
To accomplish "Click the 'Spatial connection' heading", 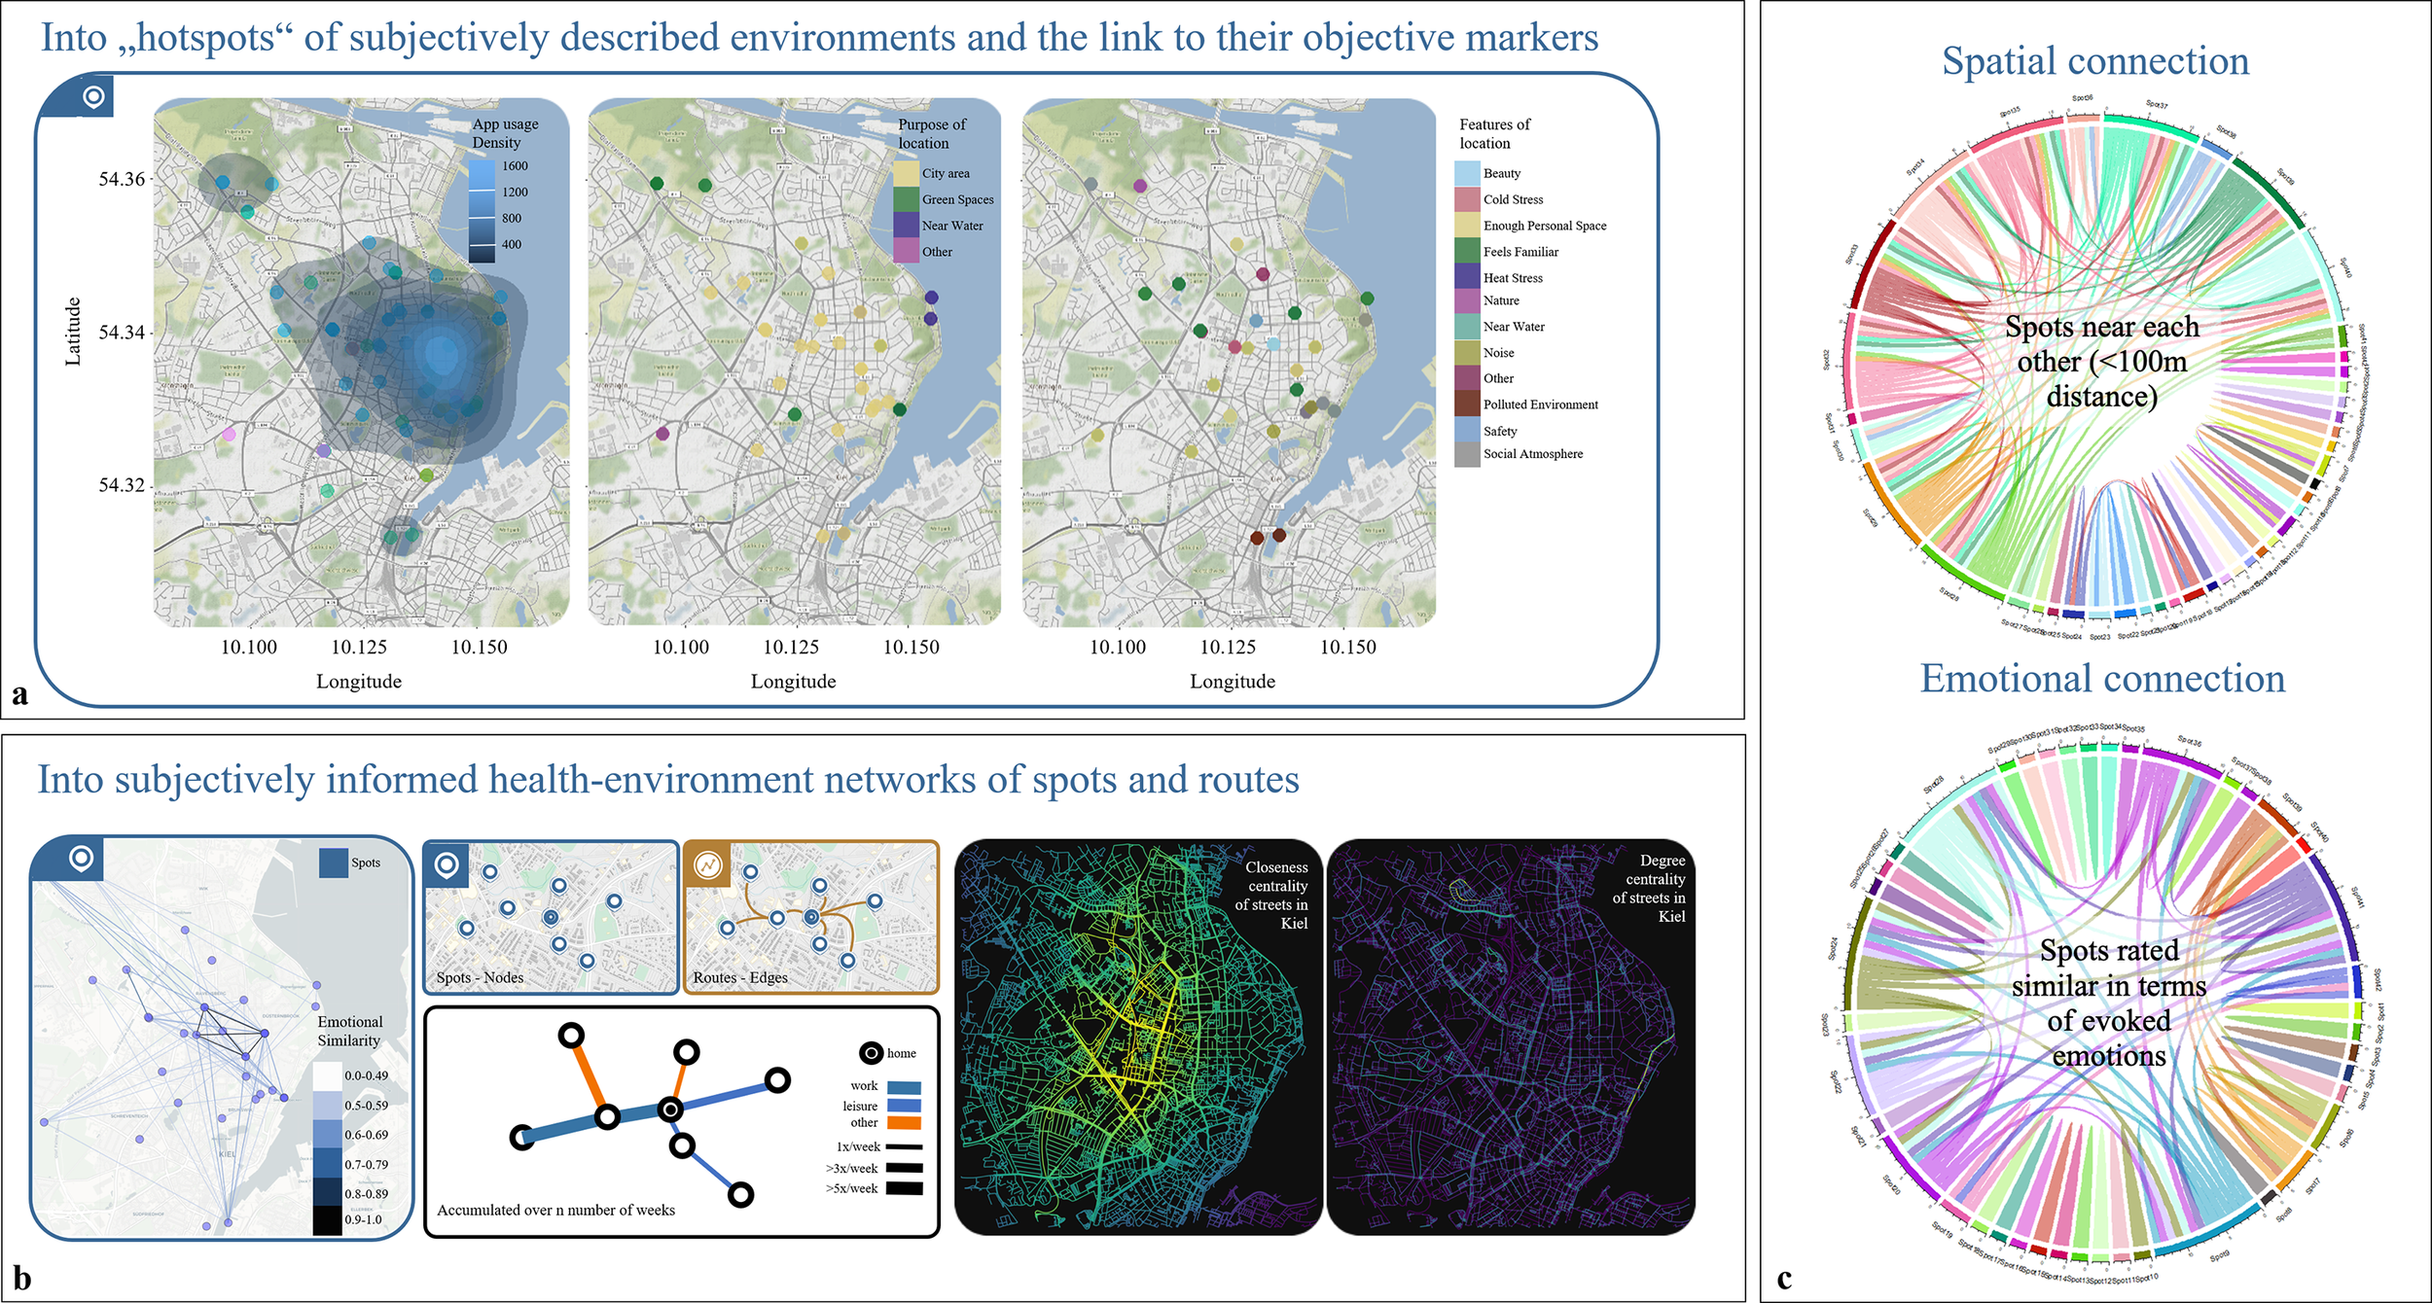I will tap(2095, 61).
